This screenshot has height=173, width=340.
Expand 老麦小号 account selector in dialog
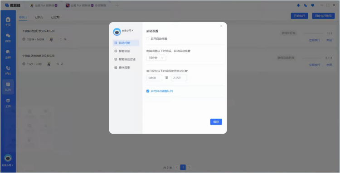(x=127, y=31)
